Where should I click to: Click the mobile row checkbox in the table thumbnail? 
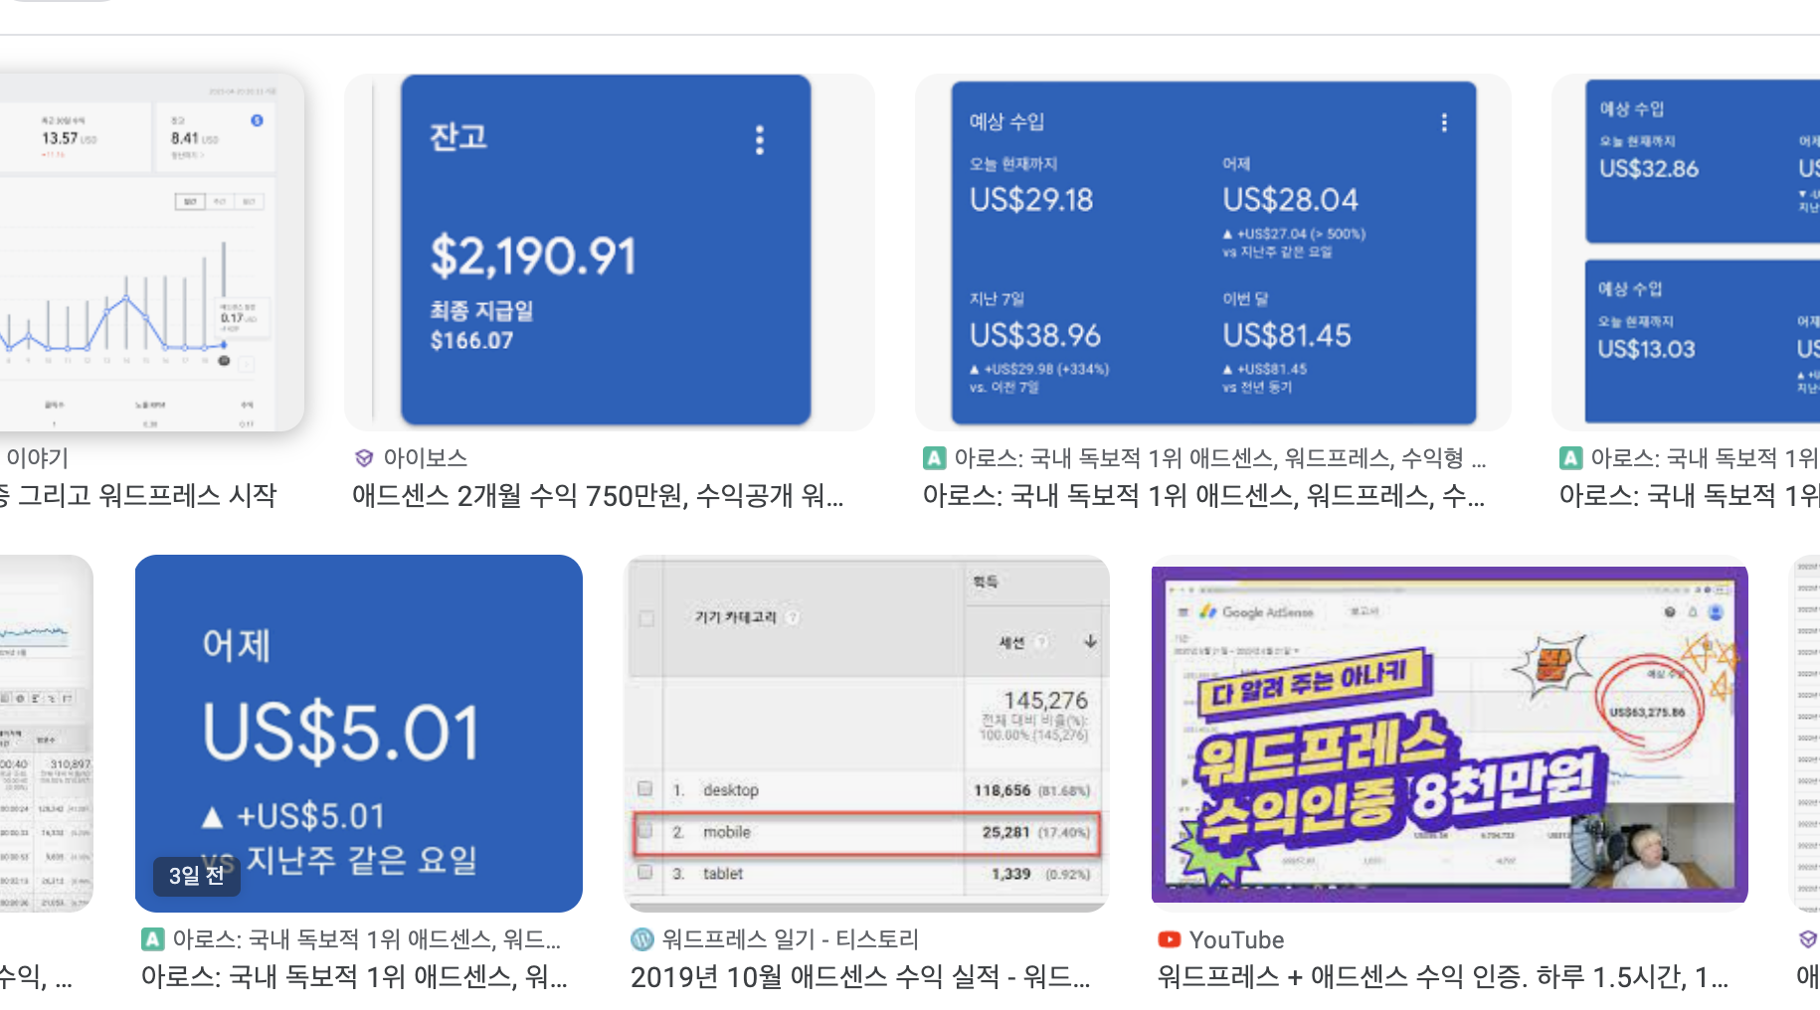[645, 830]
